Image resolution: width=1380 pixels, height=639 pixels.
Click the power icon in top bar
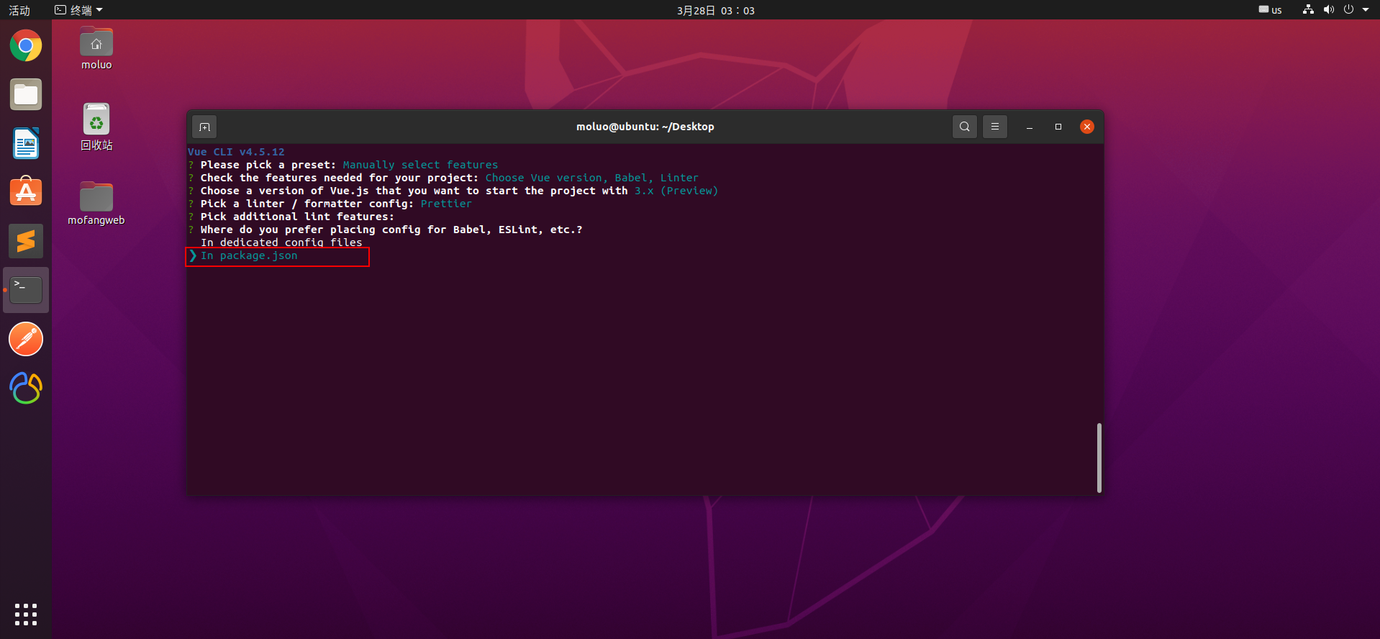coord(1348,10)
